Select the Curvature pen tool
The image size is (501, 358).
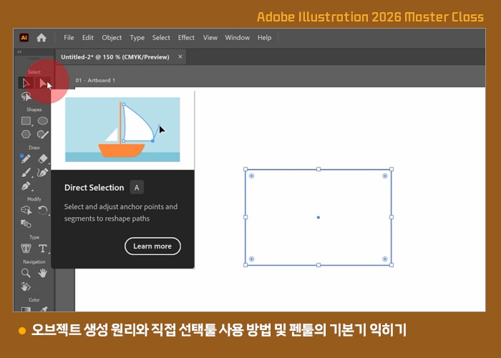(42, 173)
